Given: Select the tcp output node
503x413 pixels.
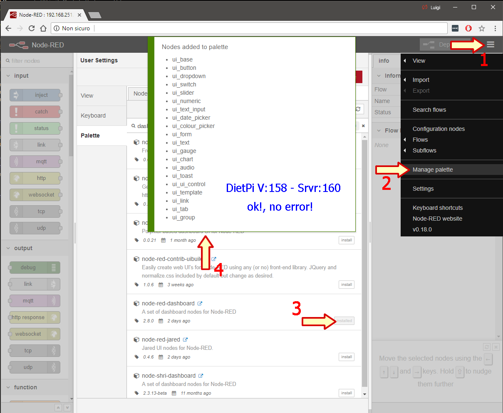Looking at the screenshot, I should point(35,351).
